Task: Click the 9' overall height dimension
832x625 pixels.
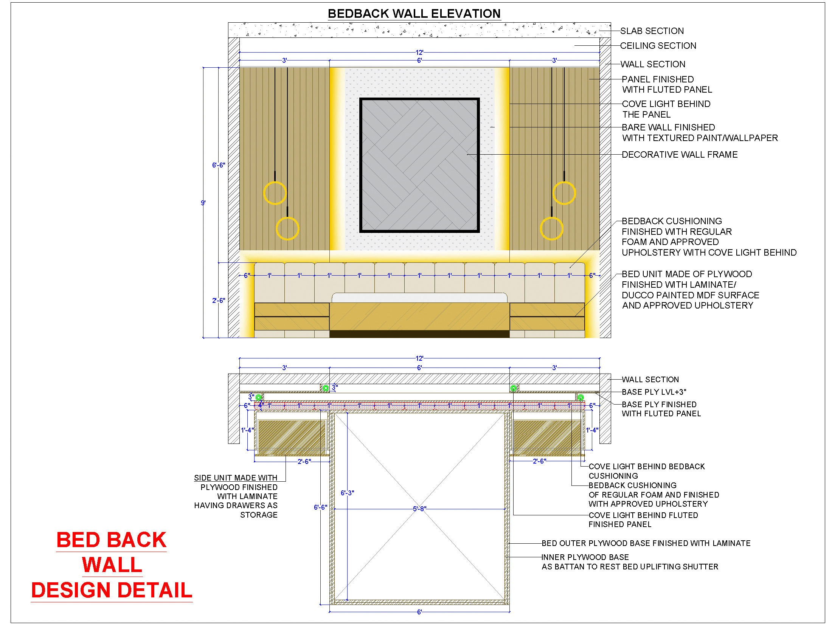Action: coord(203,203)
